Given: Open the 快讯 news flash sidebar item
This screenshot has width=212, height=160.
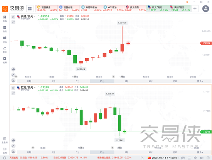Looking at the screenshot, I should pyautogui.click(x=5, y=29).
